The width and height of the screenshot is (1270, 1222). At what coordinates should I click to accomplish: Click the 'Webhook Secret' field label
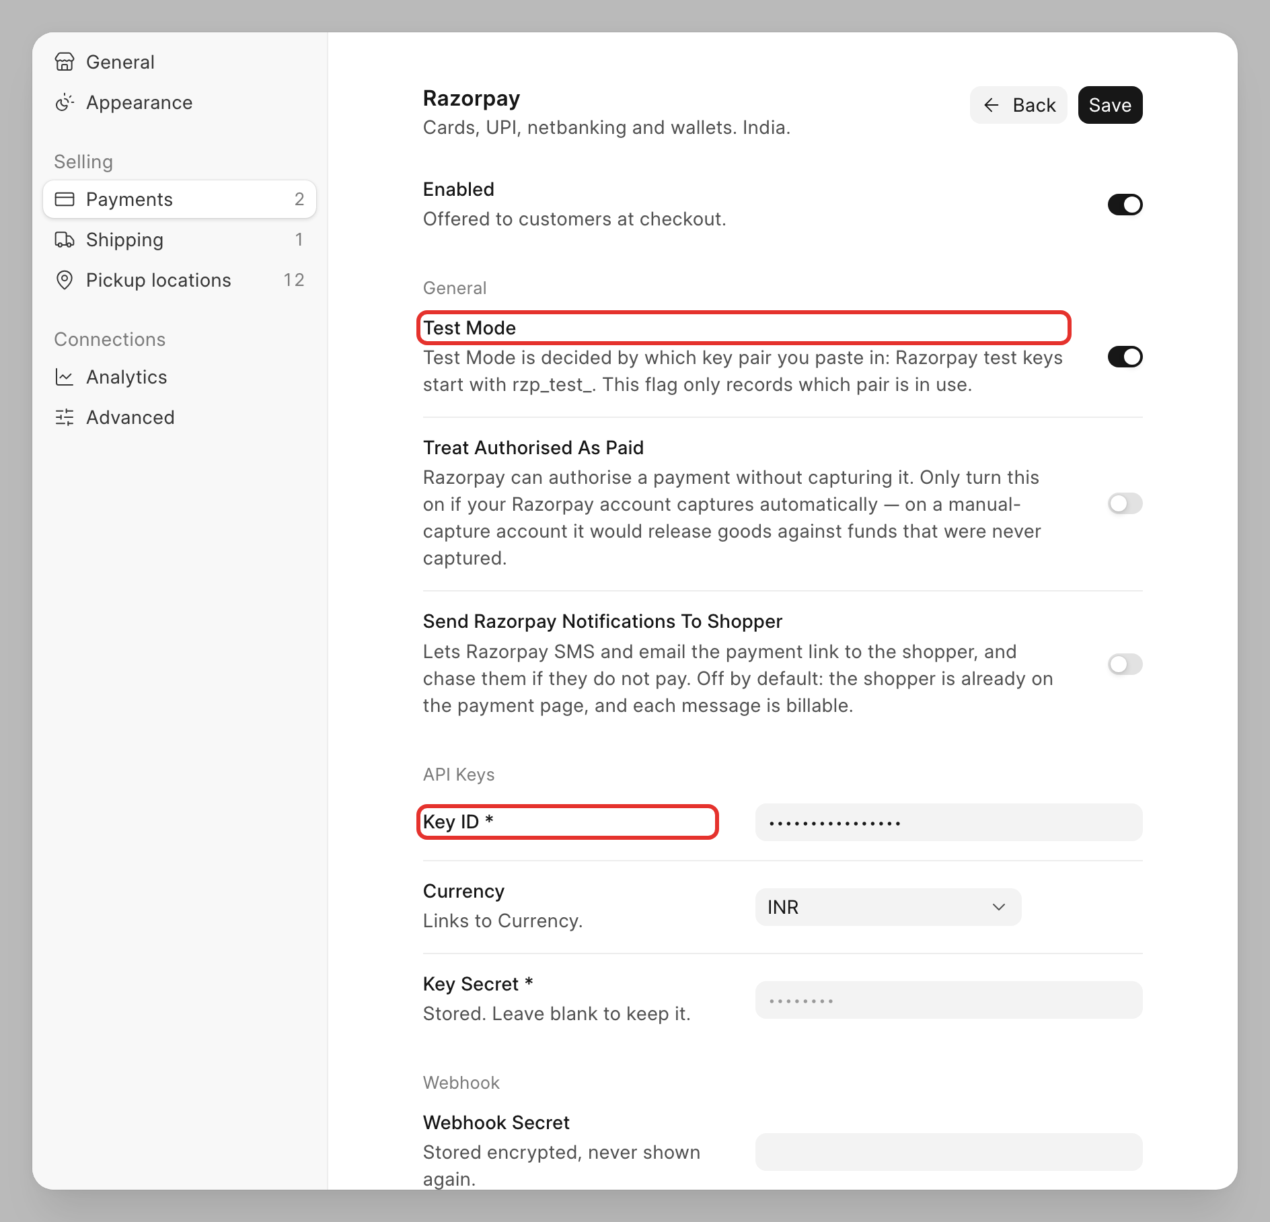coord(496,1123)
